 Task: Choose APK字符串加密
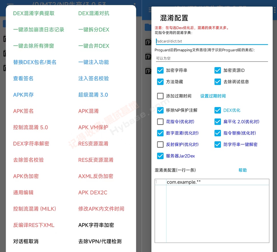pyautogui.click(x=96, y=225)
